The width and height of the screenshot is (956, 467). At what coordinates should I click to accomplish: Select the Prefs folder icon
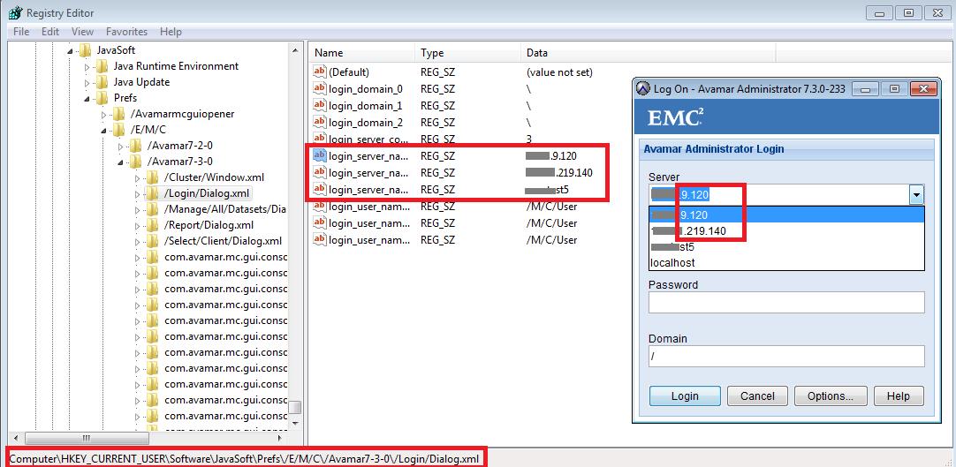coord(102,97)
